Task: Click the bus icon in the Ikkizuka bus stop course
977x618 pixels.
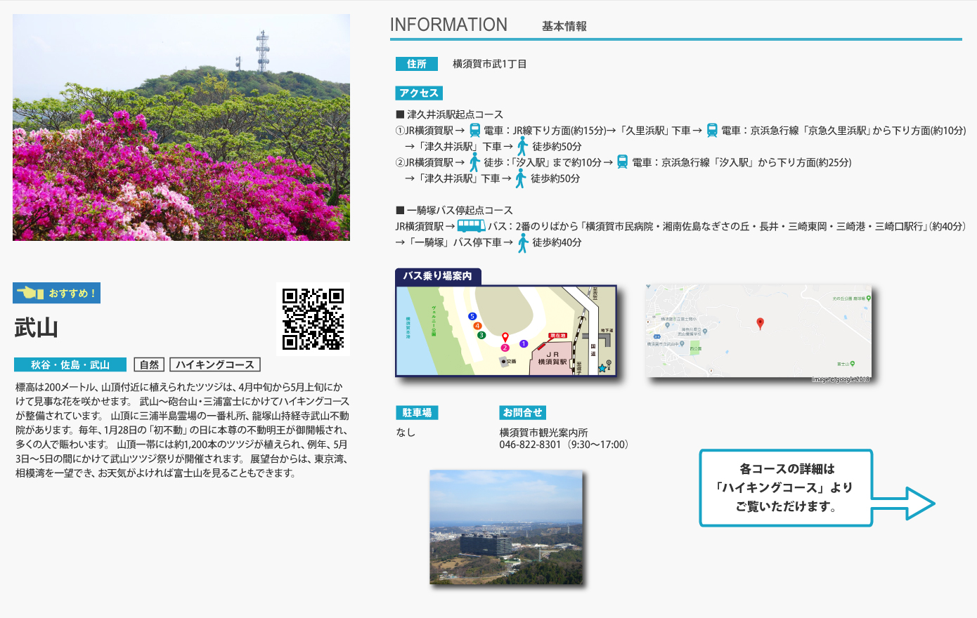Action: click(471, 226)
